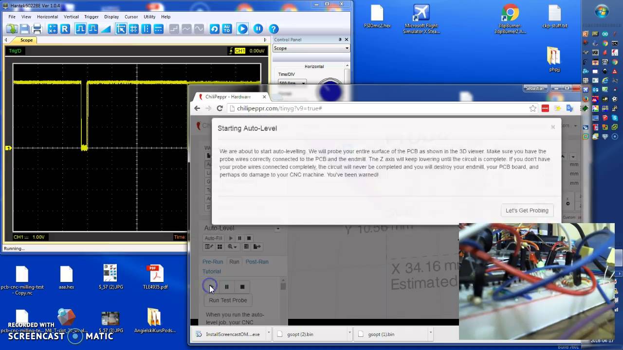This screenshot has height=350, width=623.
Task: Click the print icon in Hantek toolbar
Action: coord(37,29)
